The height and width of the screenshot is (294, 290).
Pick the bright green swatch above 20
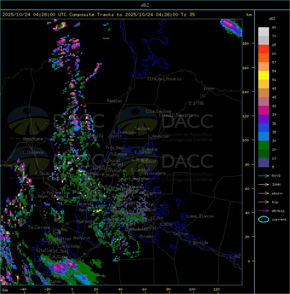tap(264, 145)
